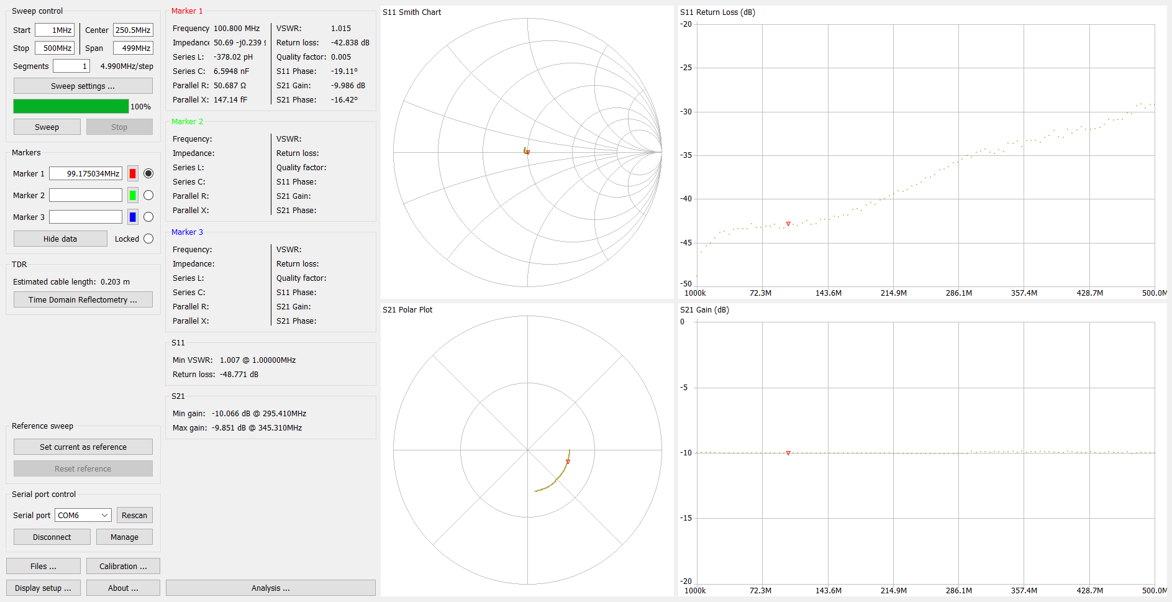Select the Marker 3 radio button
Screen dimensions: 1172x602
148,217
